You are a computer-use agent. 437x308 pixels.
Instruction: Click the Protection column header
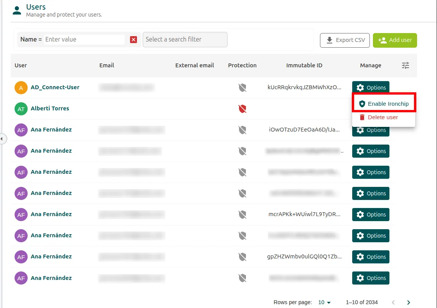[x=242, y=65]
